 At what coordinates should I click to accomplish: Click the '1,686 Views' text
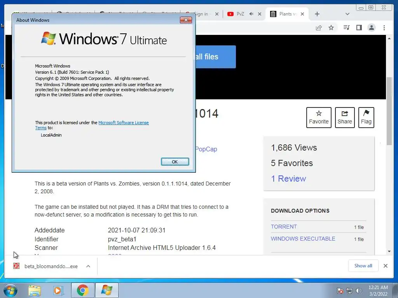[x=294, y=148]
